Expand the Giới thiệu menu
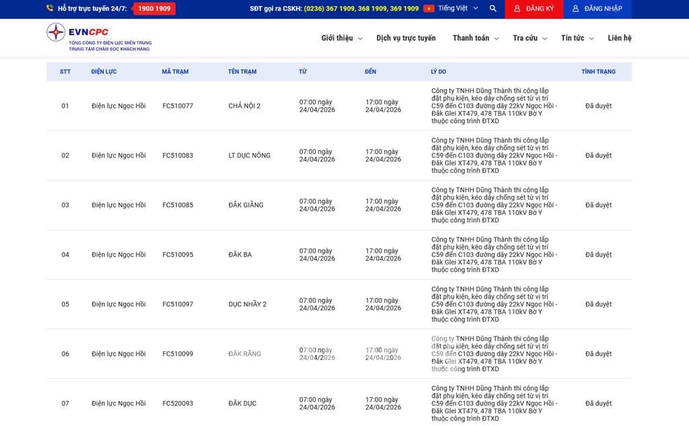 pos(341,38)
